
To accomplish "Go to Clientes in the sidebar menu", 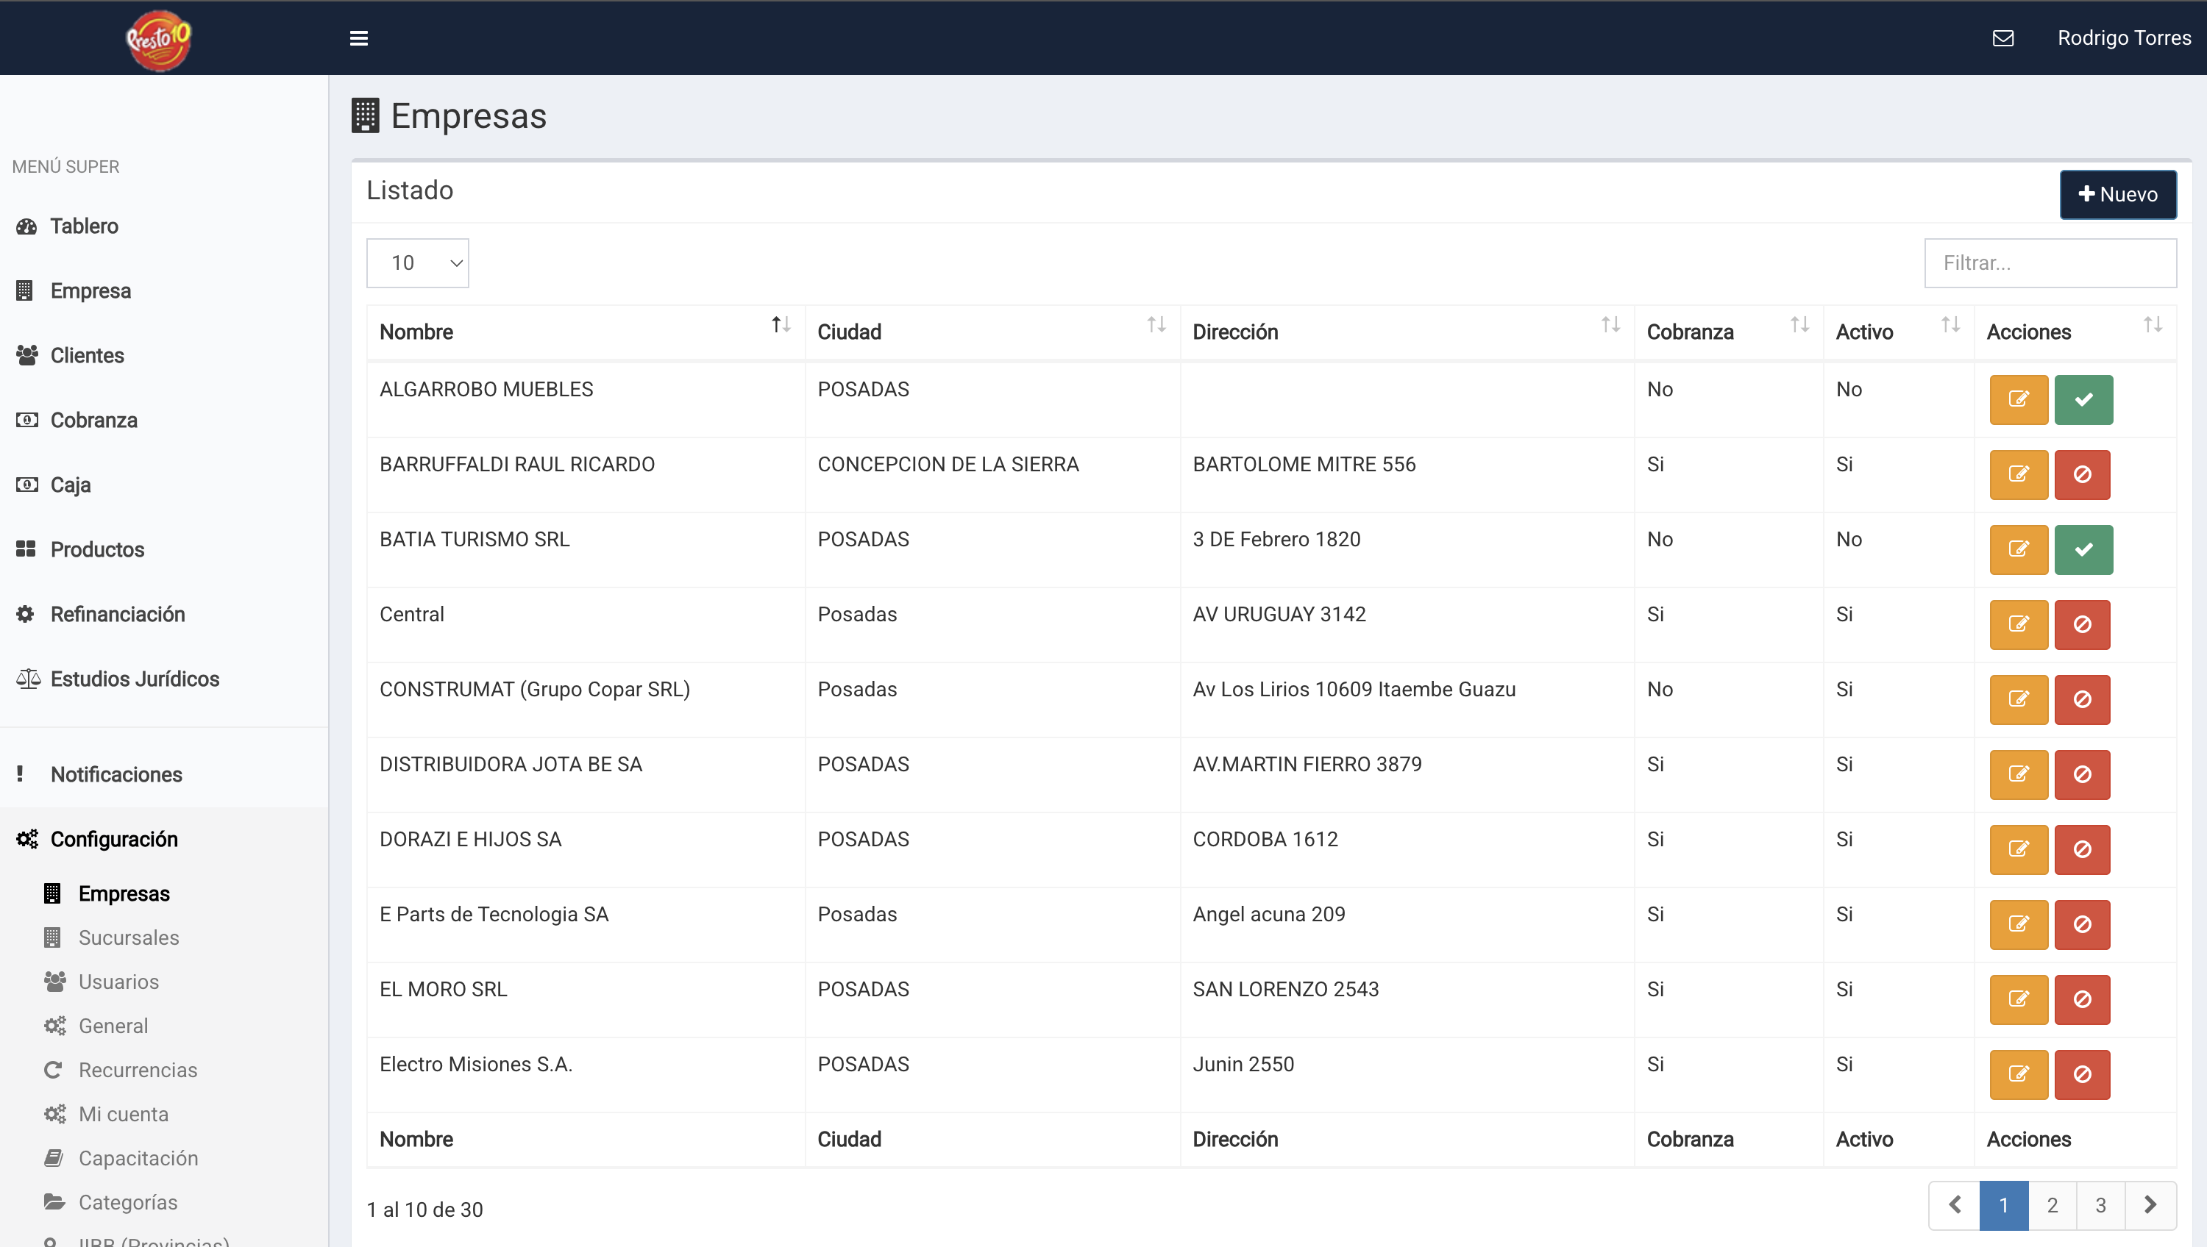I will (x=87, y=355).
